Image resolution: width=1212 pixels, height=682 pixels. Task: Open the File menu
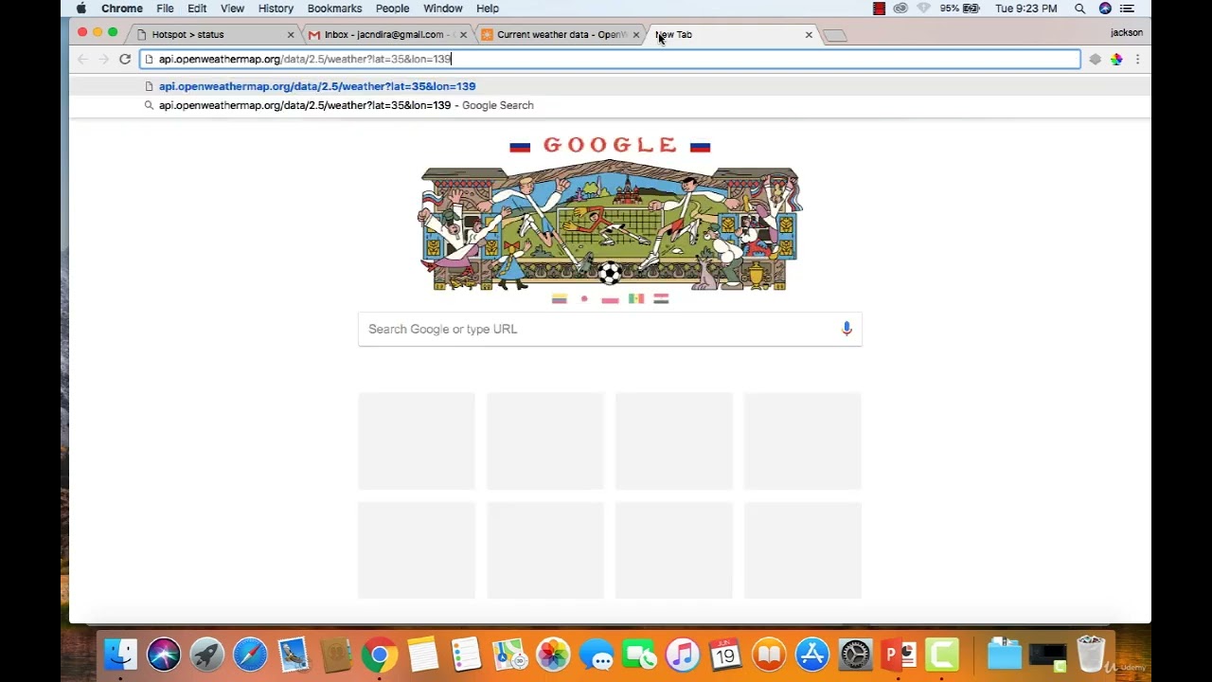click(x=165, y=9)
